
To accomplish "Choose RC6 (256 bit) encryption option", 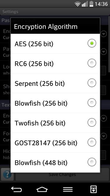I will (x=92, y=63).
